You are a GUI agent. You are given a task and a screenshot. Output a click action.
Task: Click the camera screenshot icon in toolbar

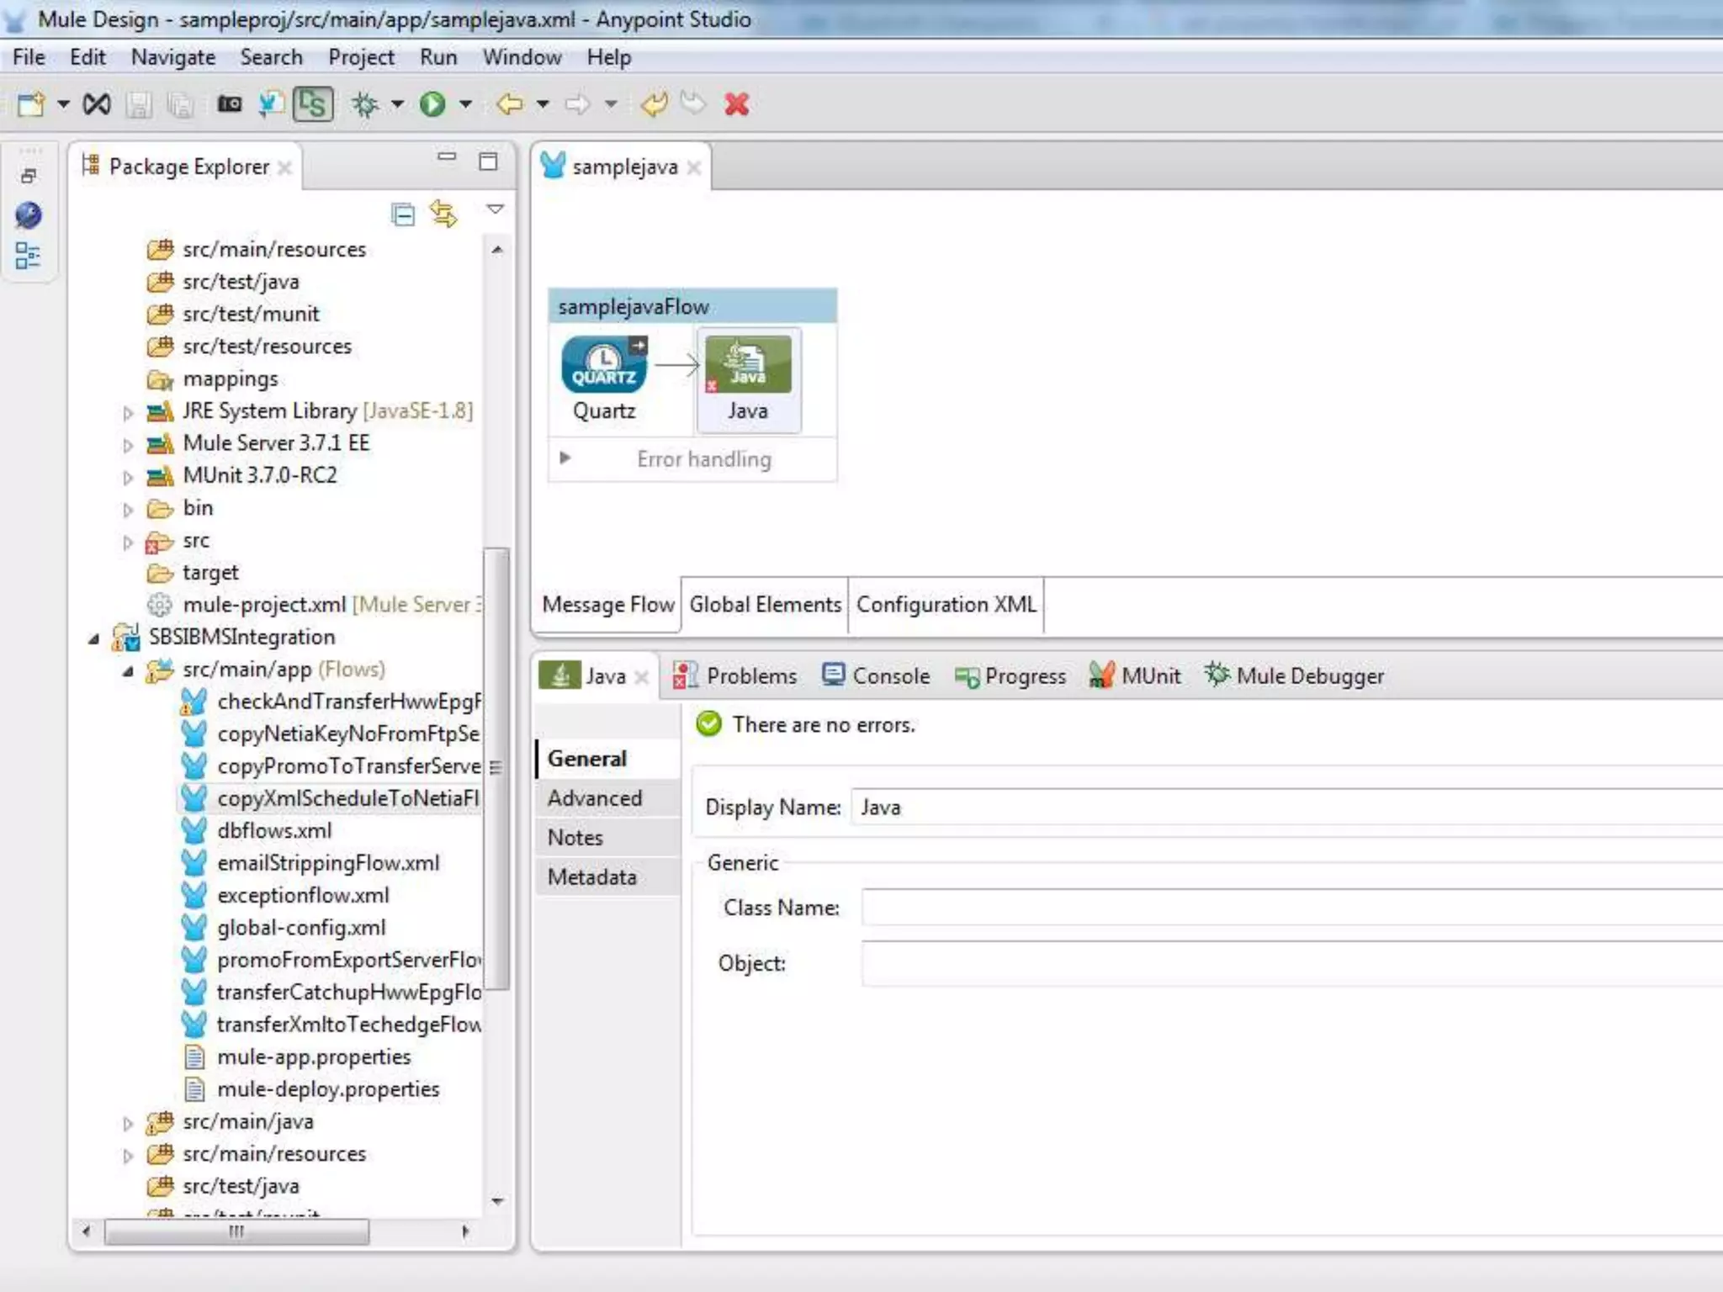(229, 104)
